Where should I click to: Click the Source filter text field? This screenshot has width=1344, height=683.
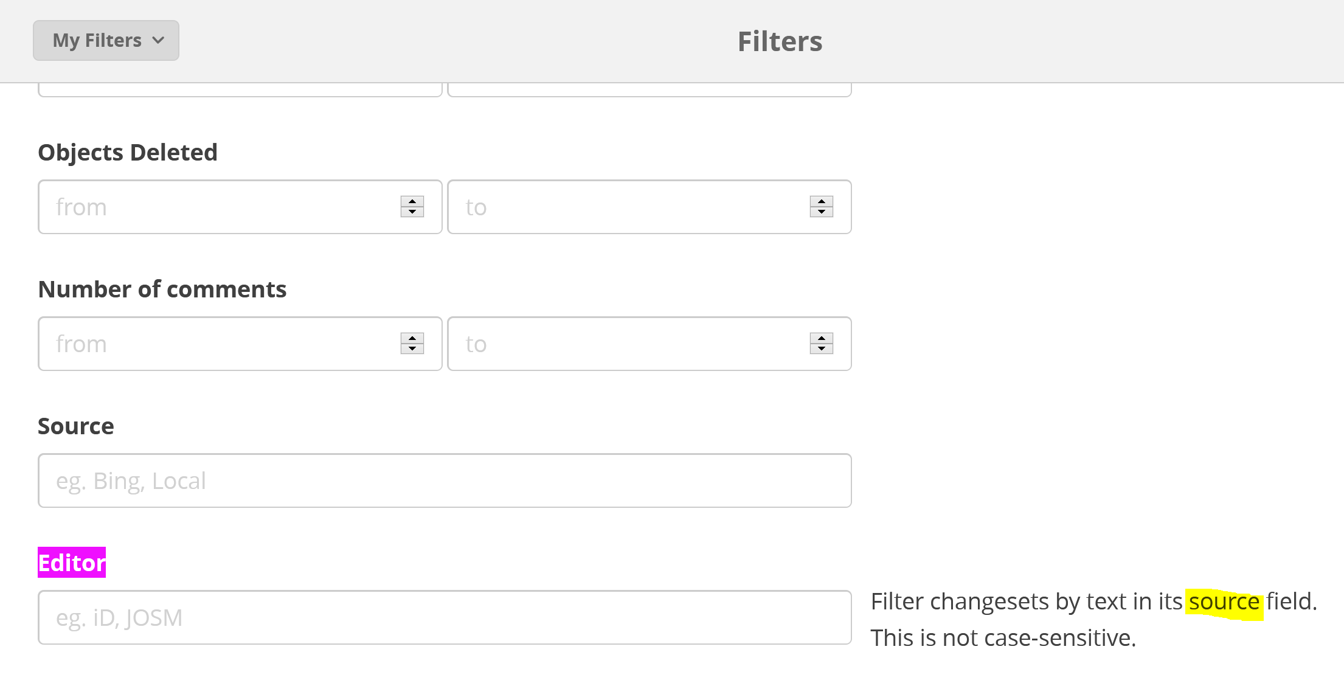coord(444,480)
